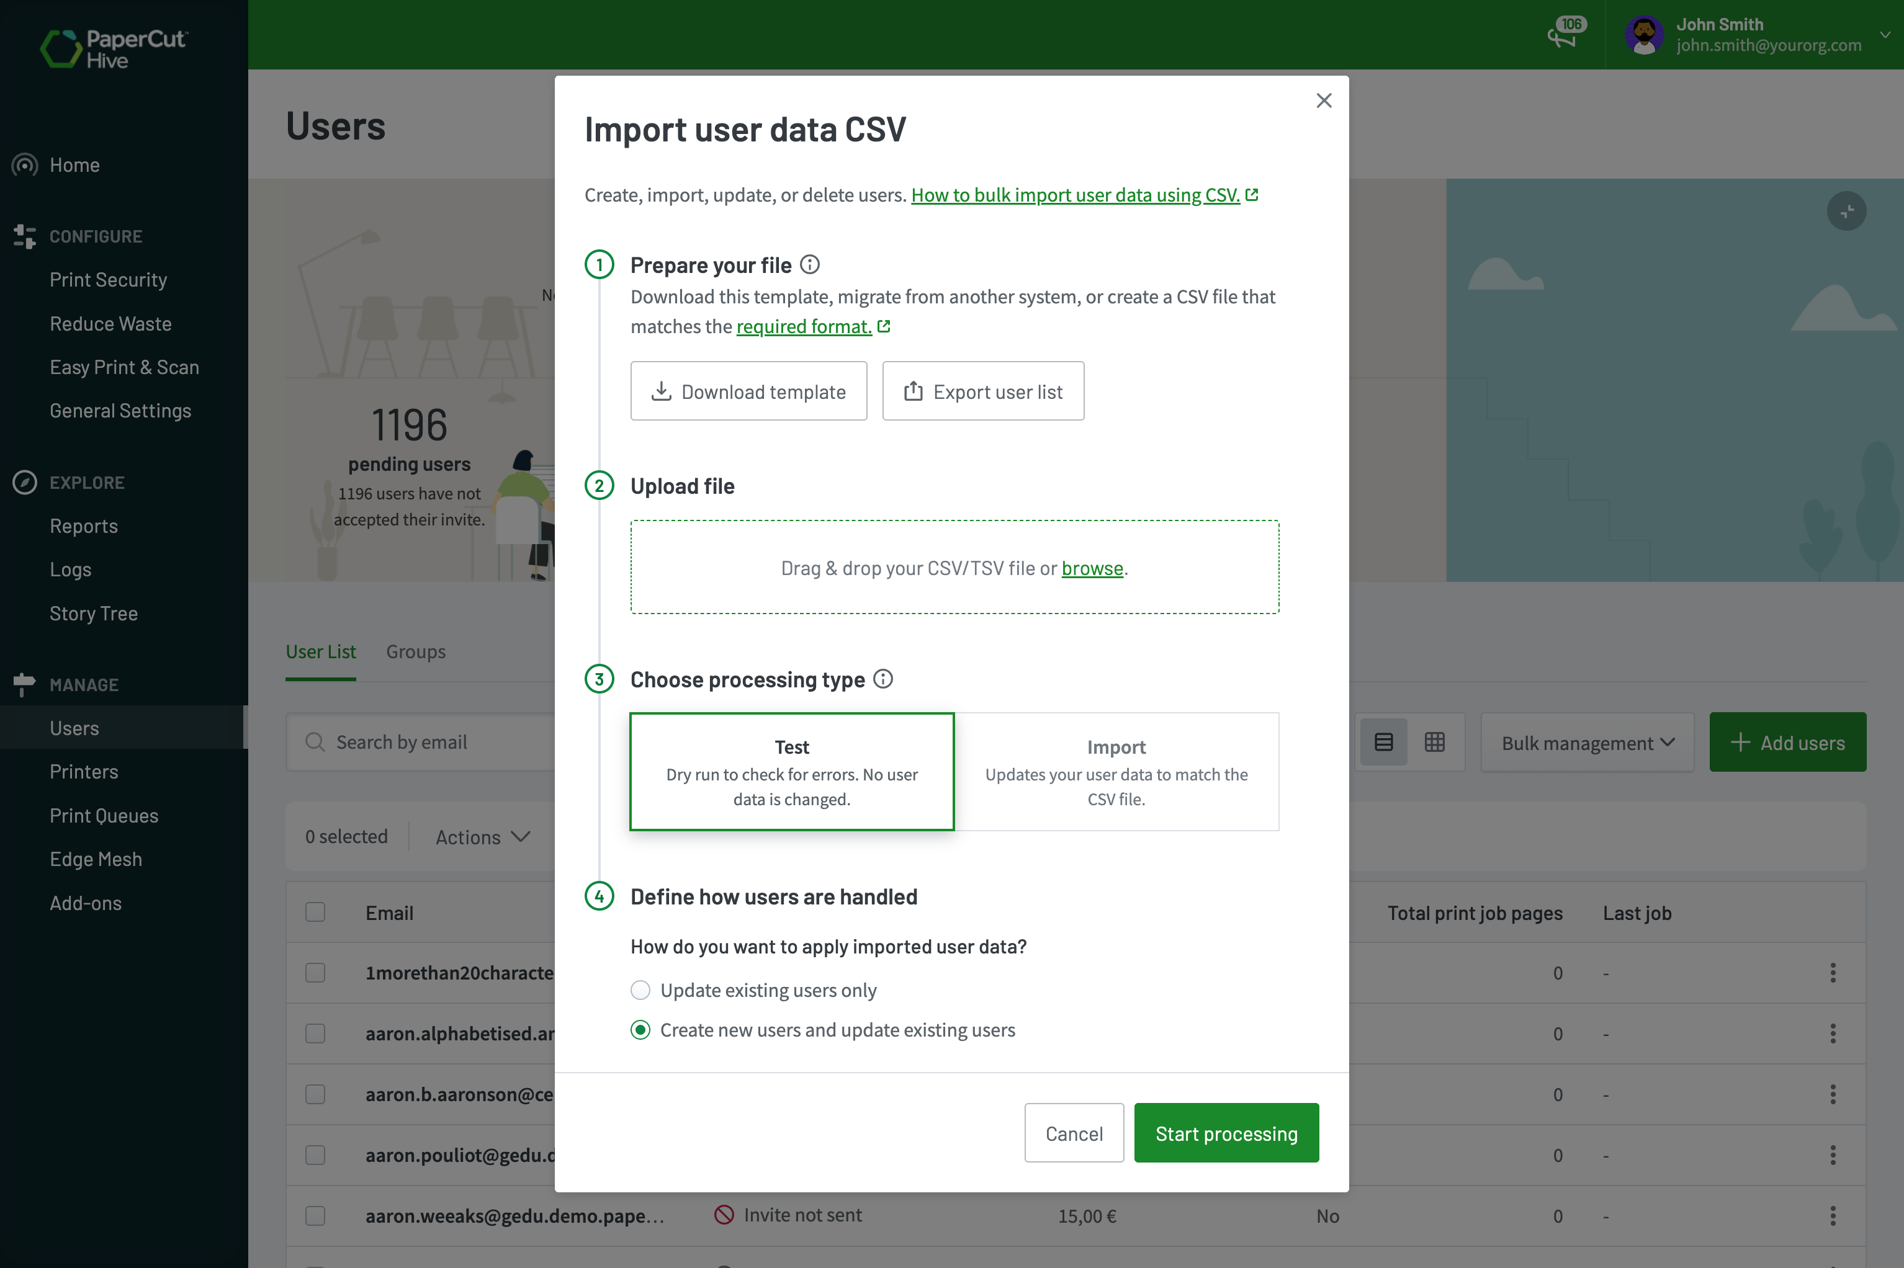Open the three-dot menu for first user row
This screenshot has width=1904, height=1268.
point(1833,972)
